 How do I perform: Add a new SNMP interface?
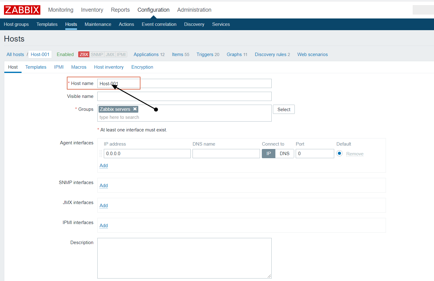[103, 185]
